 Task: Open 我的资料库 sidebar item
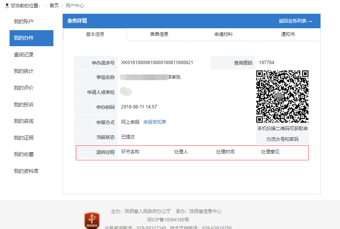pyautogui.click(x=26, y=171)
